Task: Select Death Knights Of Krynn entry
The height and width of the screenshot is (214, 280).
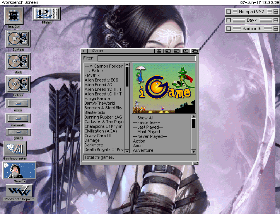Action: tap(104, 149)
